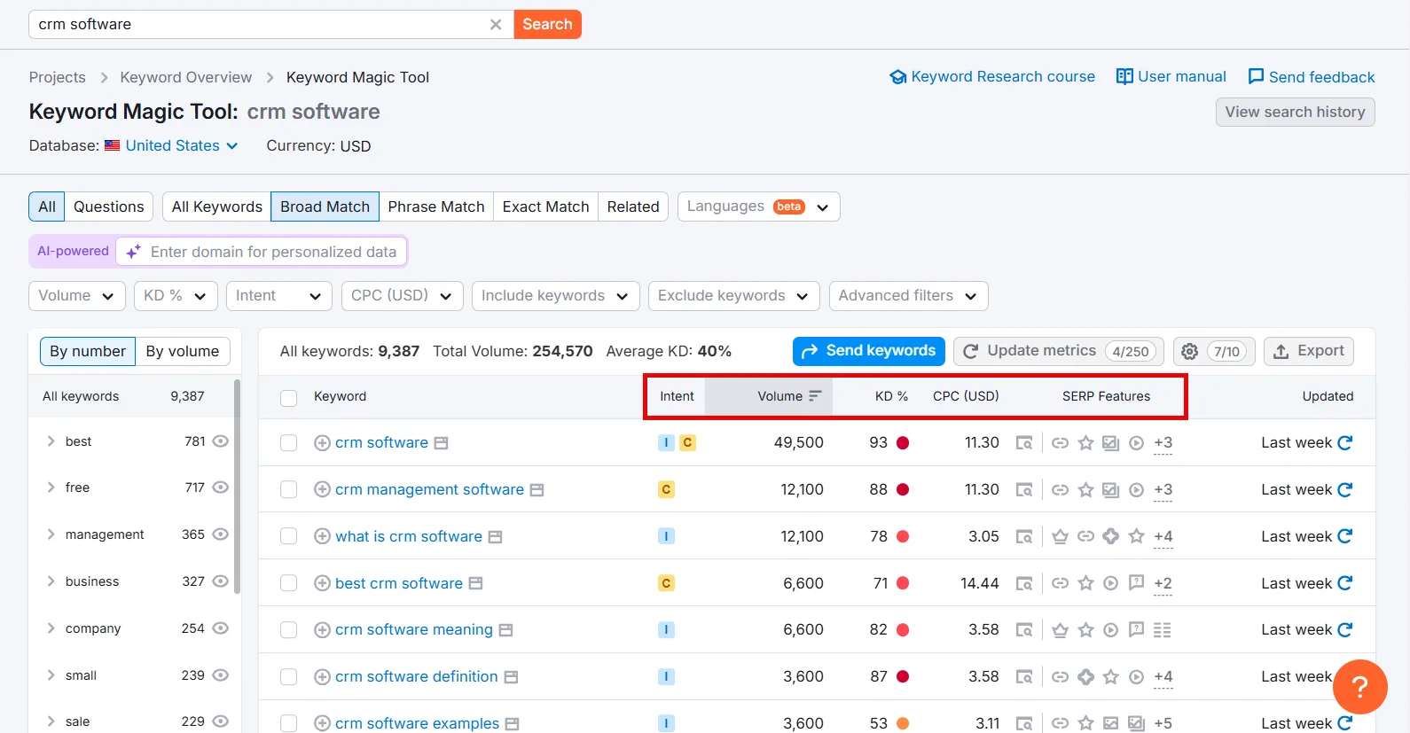Click the add icon beside best crm software
The image size is (1410, 733).
coord(323,583)
